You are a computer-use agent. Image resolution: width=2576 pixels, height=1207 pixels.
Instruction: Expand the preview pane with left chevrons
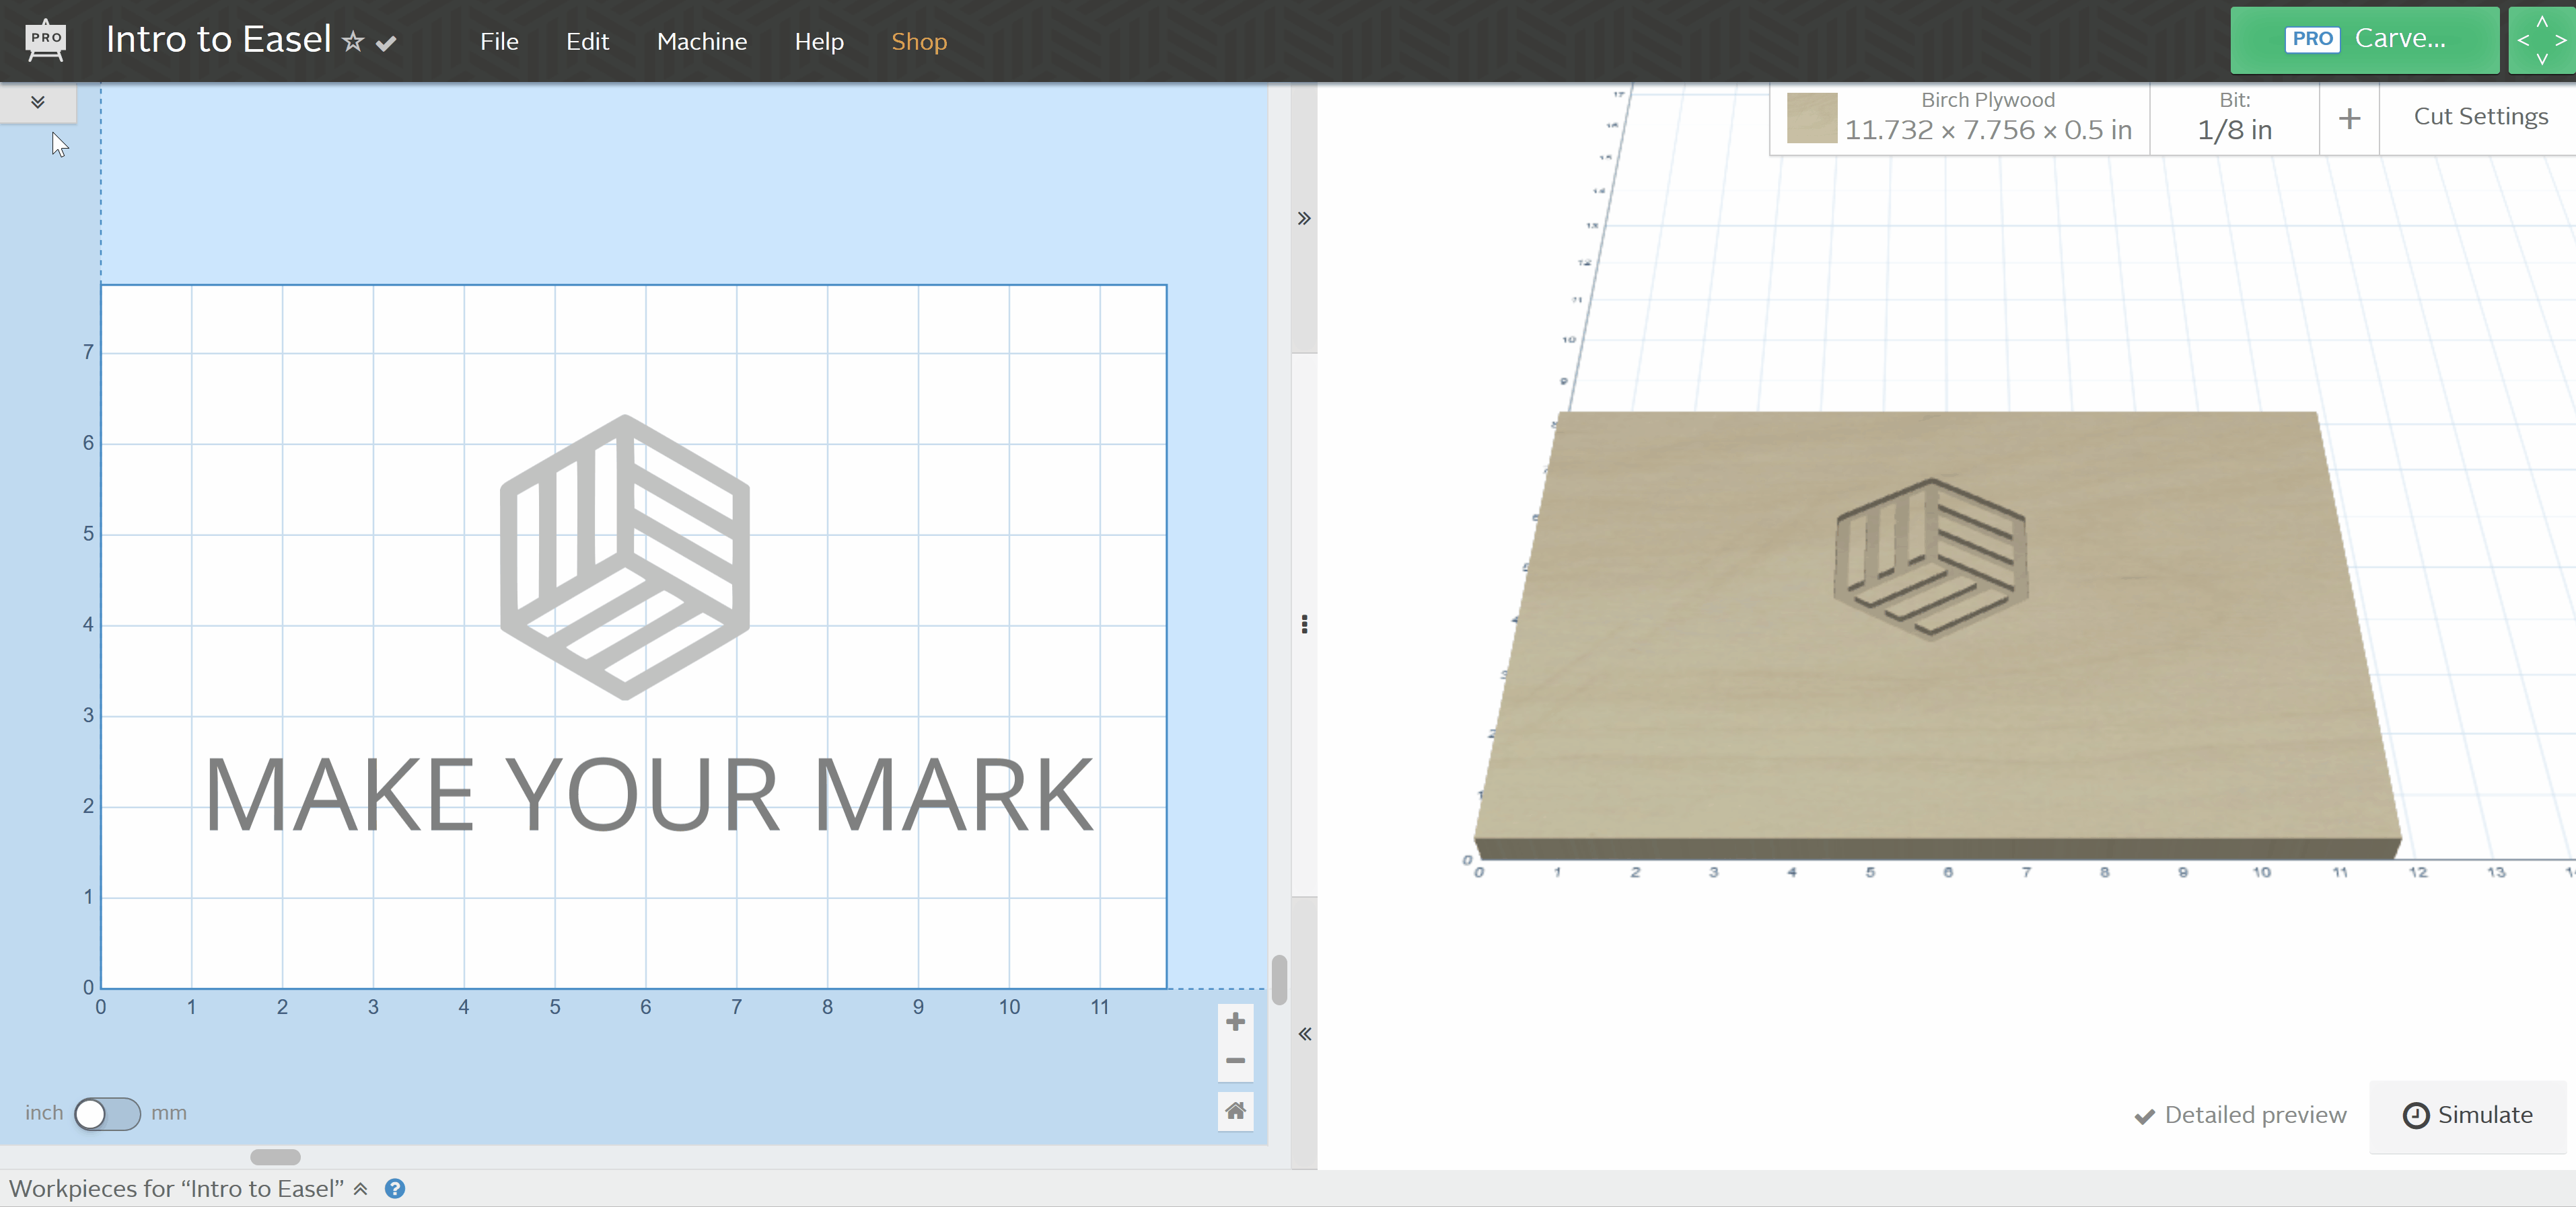[x=1304, y=1034]
